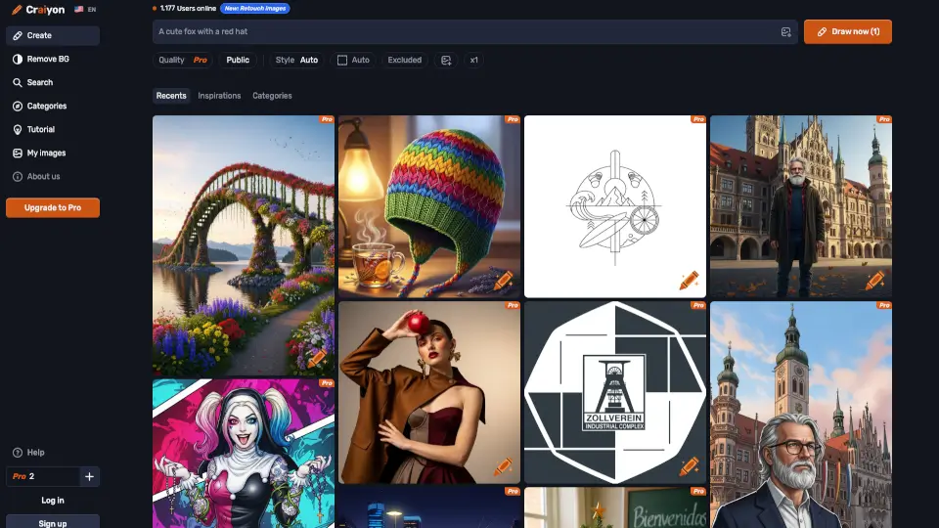Screen dimensions: 939x528
Task: Click the image upload icon in prompt box
Action: pyautogui.click(x=785, y=32)
